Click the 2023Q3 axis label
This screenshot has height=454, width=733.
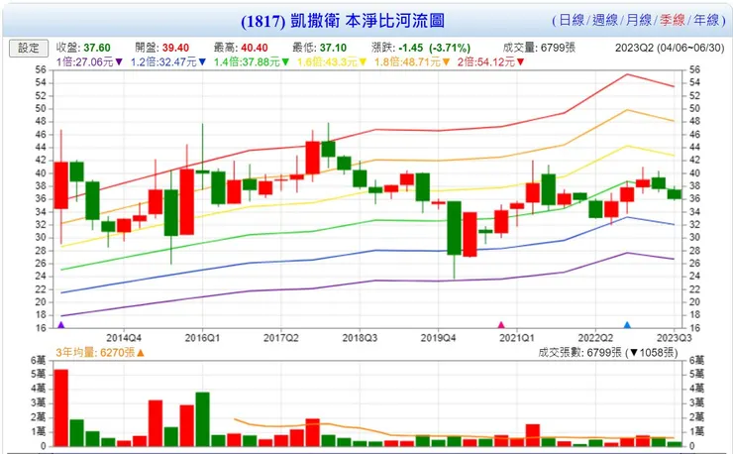(x=675, y=337)
